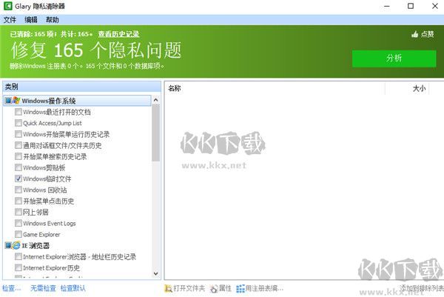This screenshot has width=444, height=297.
Task: Toggle the Windows操作系统 group checkbox
Action: tap(7, 101)
